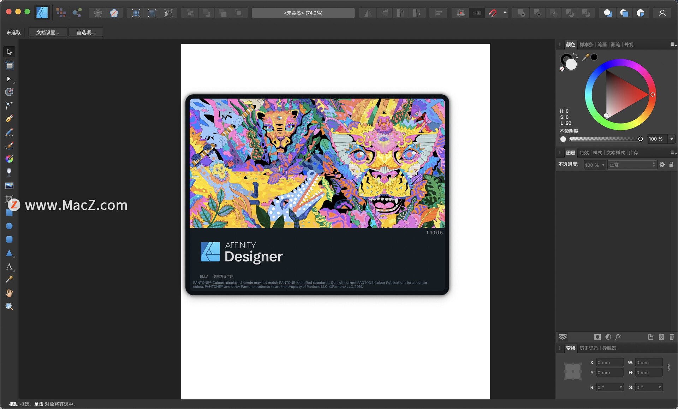Image resolution: width=678 pixels, height=409 pixels.
Task: Switch to the 外观 tab
Action: click(x=629, y=45)
